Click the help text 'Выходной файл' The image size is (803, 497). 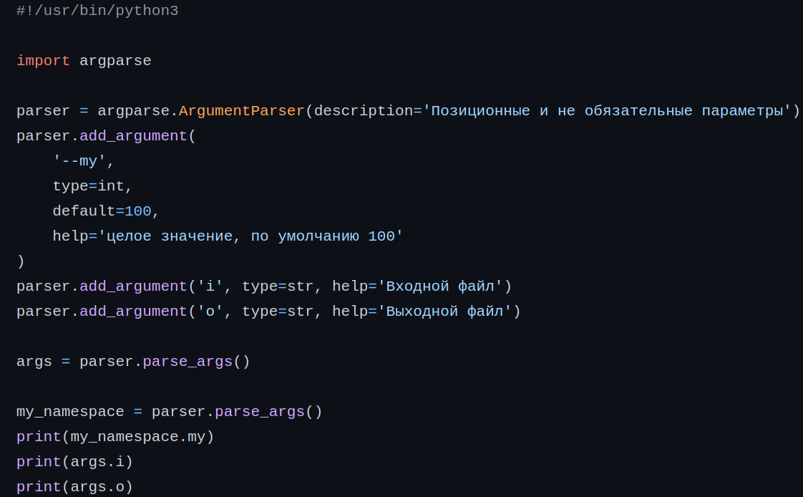click(x=444, y=312)
